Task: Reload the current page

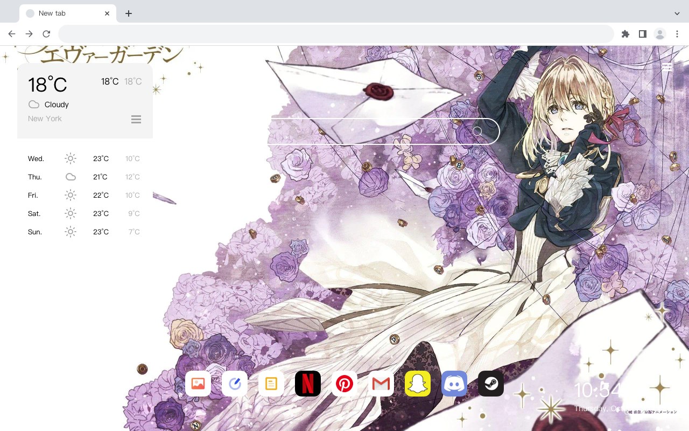Action: tap(46, 34)
